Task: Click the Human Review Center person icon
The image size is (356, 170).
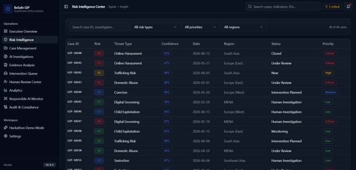Action: click(6, 82)
